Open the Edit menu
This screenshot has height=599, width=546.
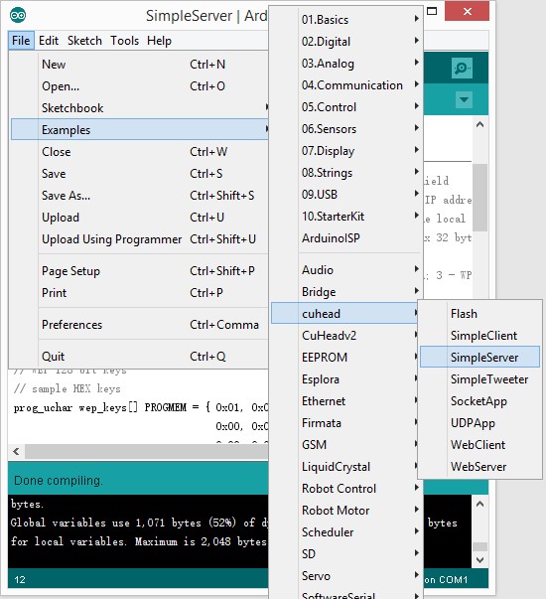point(49,41)
